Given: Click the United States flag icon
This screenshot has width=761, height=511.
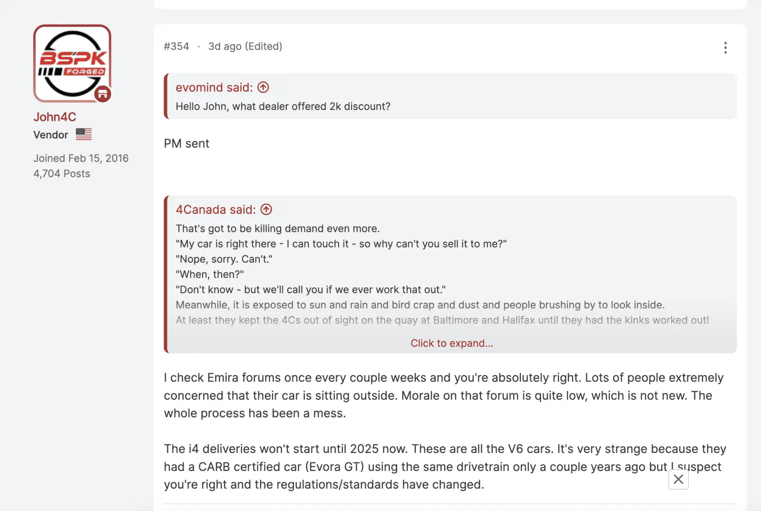Looking at the screenshot, I should coord(84,134).
